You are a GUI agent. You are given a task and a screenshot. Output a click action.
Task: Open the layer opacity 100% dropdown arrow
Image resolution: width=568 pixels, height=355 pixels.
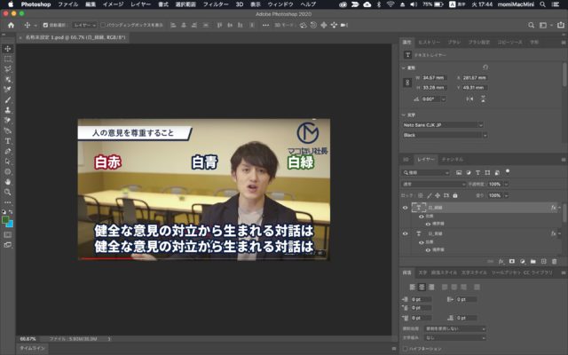coord(506,184)
